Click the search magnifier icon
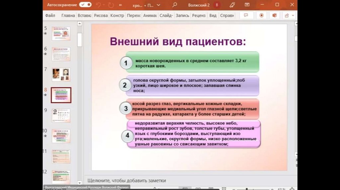 pyautogui.click(x=175, y=5)
